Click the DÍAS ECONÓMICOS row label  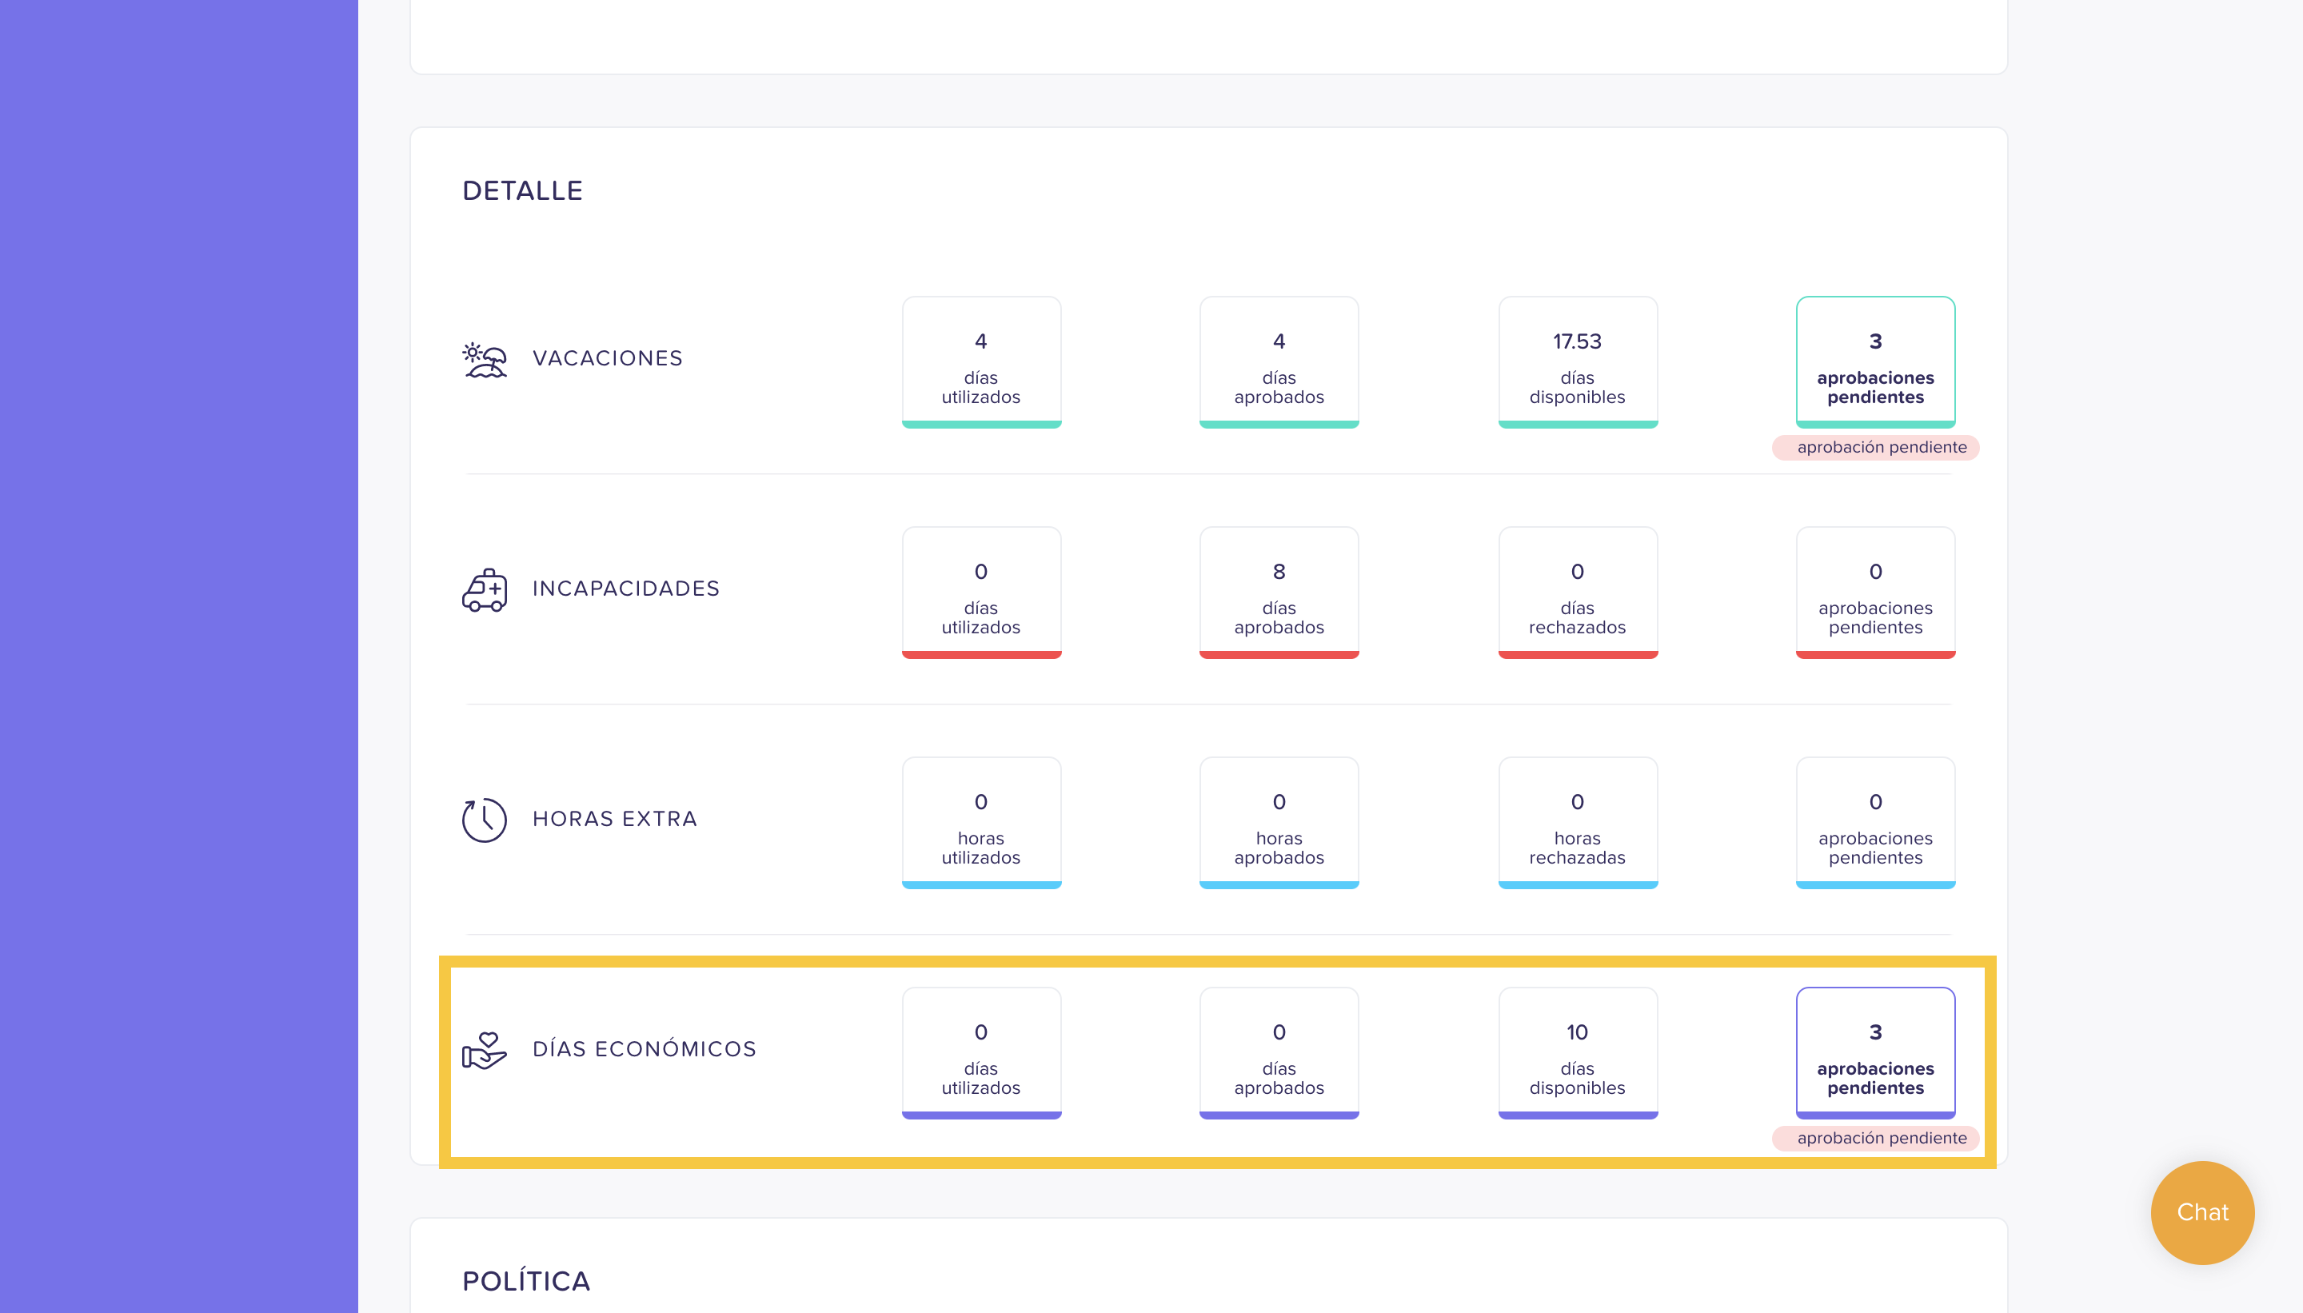tap(644, 1049)
